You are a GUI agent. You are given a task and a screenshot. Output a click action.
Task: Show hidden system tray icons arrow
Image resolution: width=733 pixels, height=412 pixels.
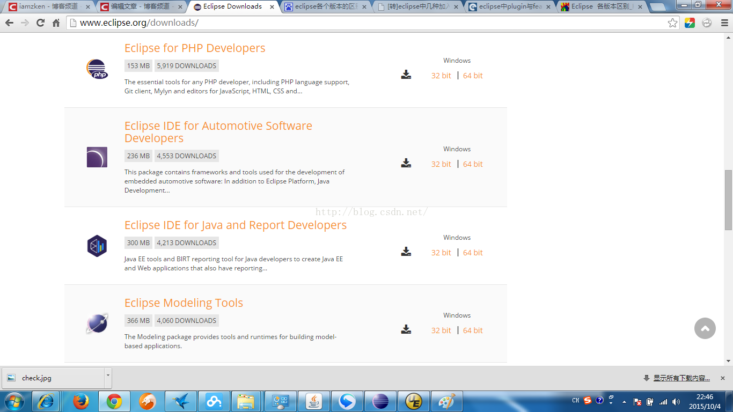click(624, 401)
